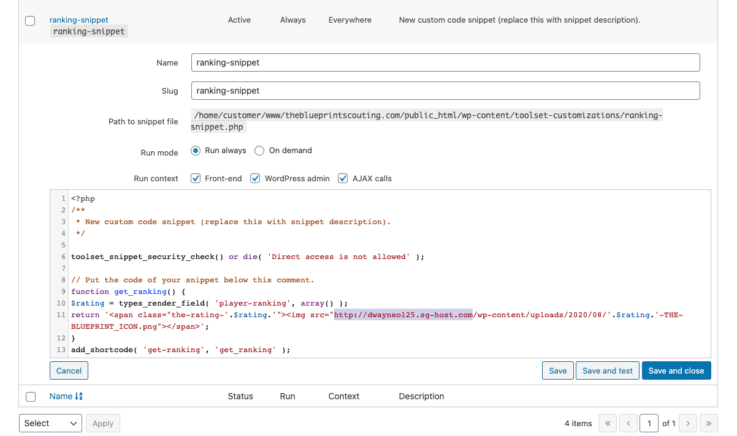Viewport: 737px width, 436px height.
Task: Click the highlighted dwayneo125.sg-host.com URL in code
Action: pyautogui.click(x=403, y=315)
